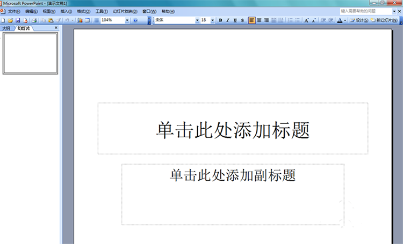Open the font size dropdown showing 18

click(213, 20)
